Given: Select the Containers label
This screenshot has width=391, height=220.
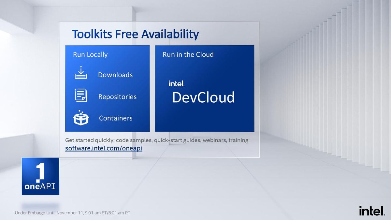Looking at the screenshot, I should click(116, 118).
